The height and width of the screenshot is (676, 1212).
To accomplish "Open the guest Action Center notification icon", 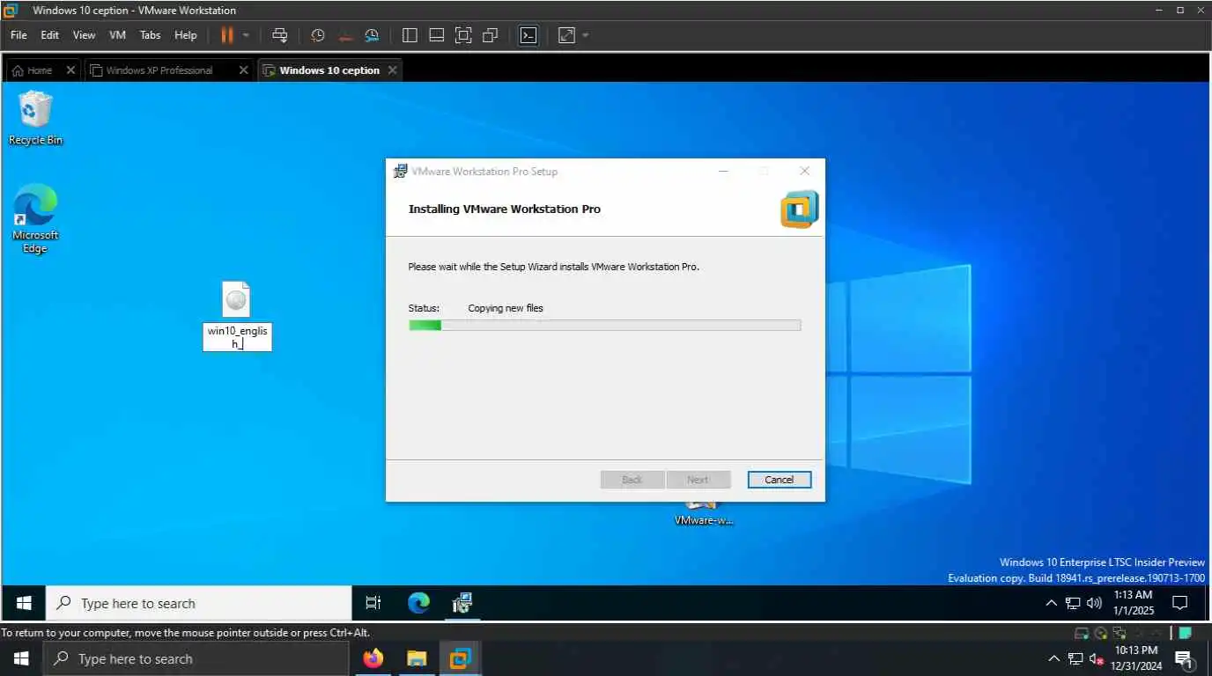I will click(1180, 603).
